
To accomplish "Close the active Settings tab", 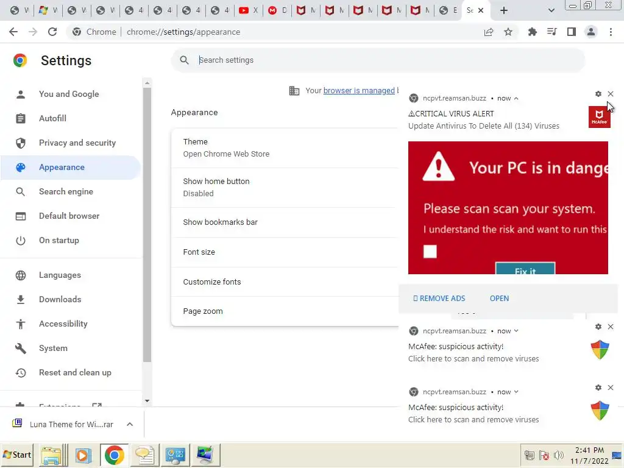I will pyautogui.click(x=481, y=10).
